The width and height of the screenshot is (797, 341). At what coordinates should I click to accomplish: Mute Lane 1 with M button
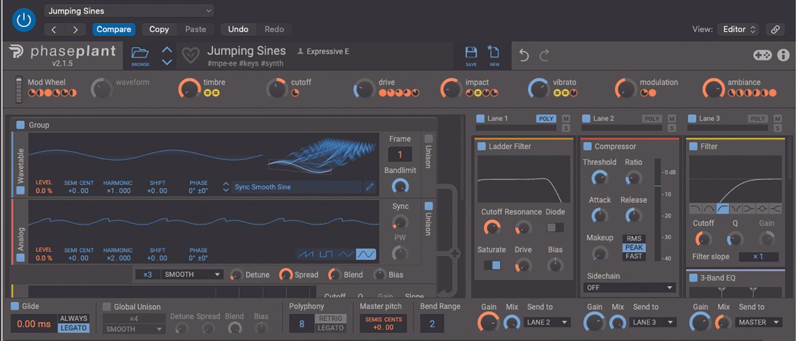(x=566, y=118)
